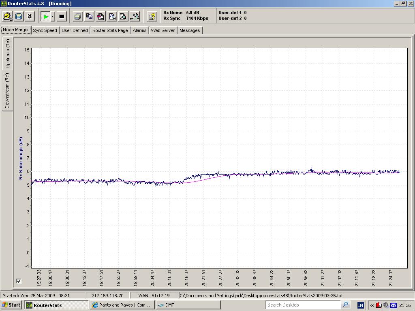415x311 pixels.
Task: Open the help question mark icon
Action: (x=152, y=17)
